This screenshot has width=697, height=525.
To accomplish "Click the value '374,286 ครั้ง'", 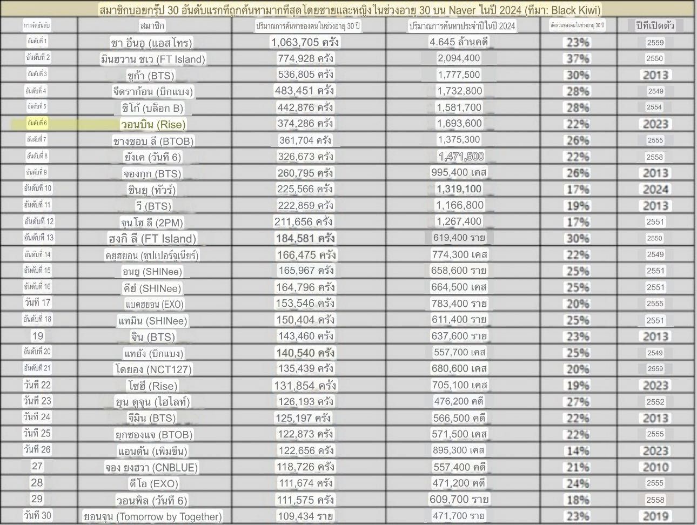I will coord(305,123).
